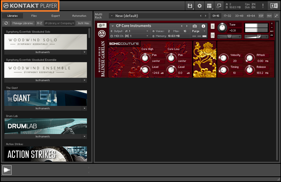Viewport: 281px width, 182px height.
Task: Click the minimize view icon in header
Action: (x=219, y=6)
